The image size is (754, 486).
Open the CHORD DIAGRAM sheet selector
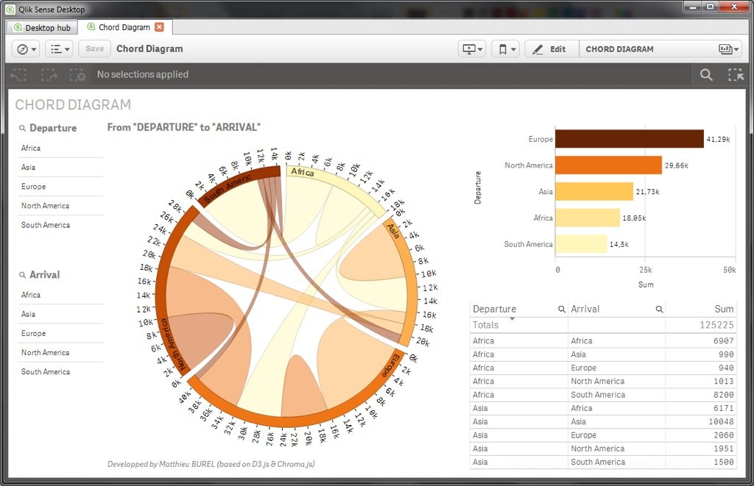coord(660,49)
